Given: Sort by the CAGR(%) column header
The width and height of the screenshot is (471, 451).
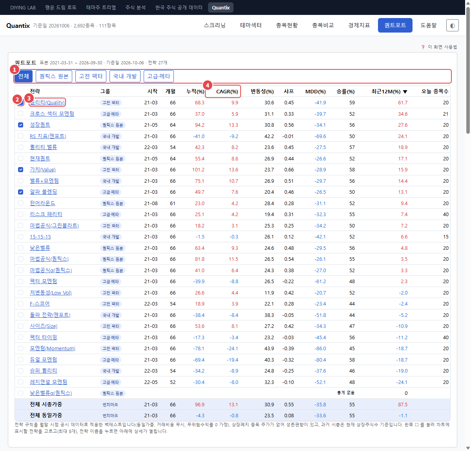Looking at the screenshot, I should [x=227, y=91].
